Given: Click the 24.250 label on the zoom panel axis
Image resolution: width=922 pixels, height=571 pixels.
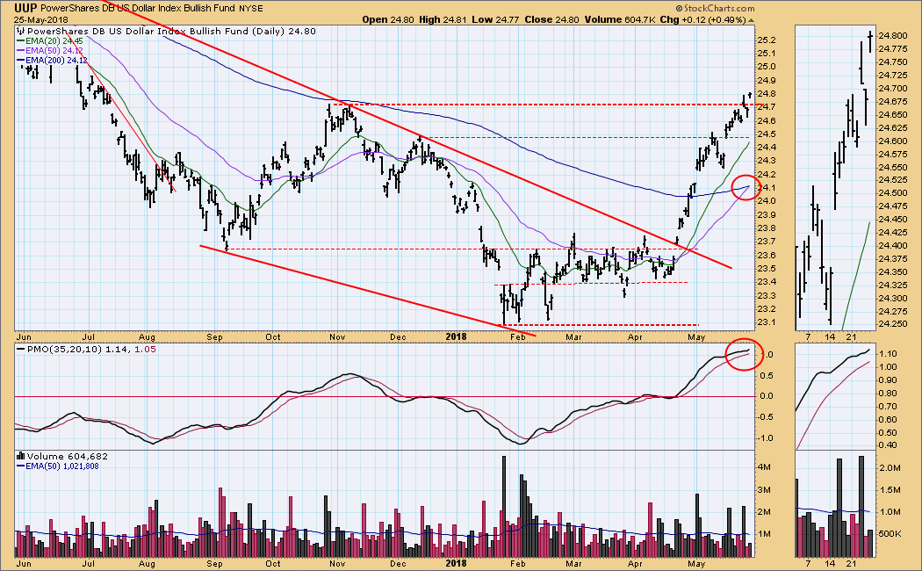Looking at the screenshot, I should [892, 324].
